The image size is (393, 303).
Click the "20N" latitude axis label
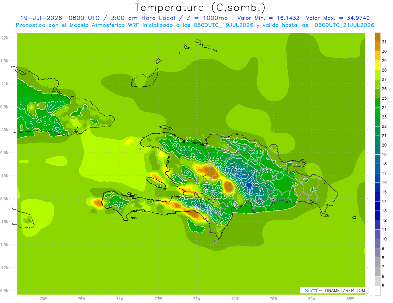tap(5, 130)
